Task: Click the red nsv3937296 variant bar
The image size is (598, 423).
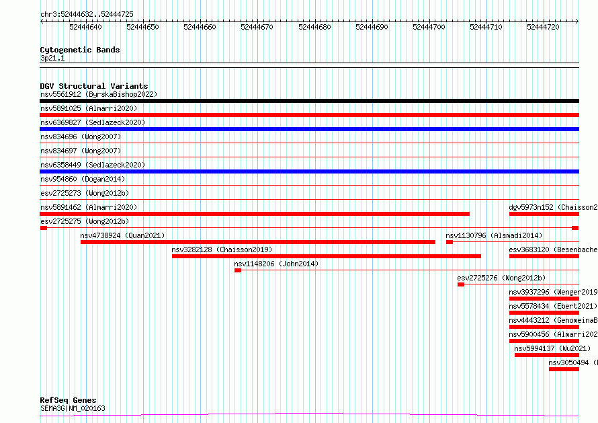Action: pyautogui.click(x=544, y=299)
